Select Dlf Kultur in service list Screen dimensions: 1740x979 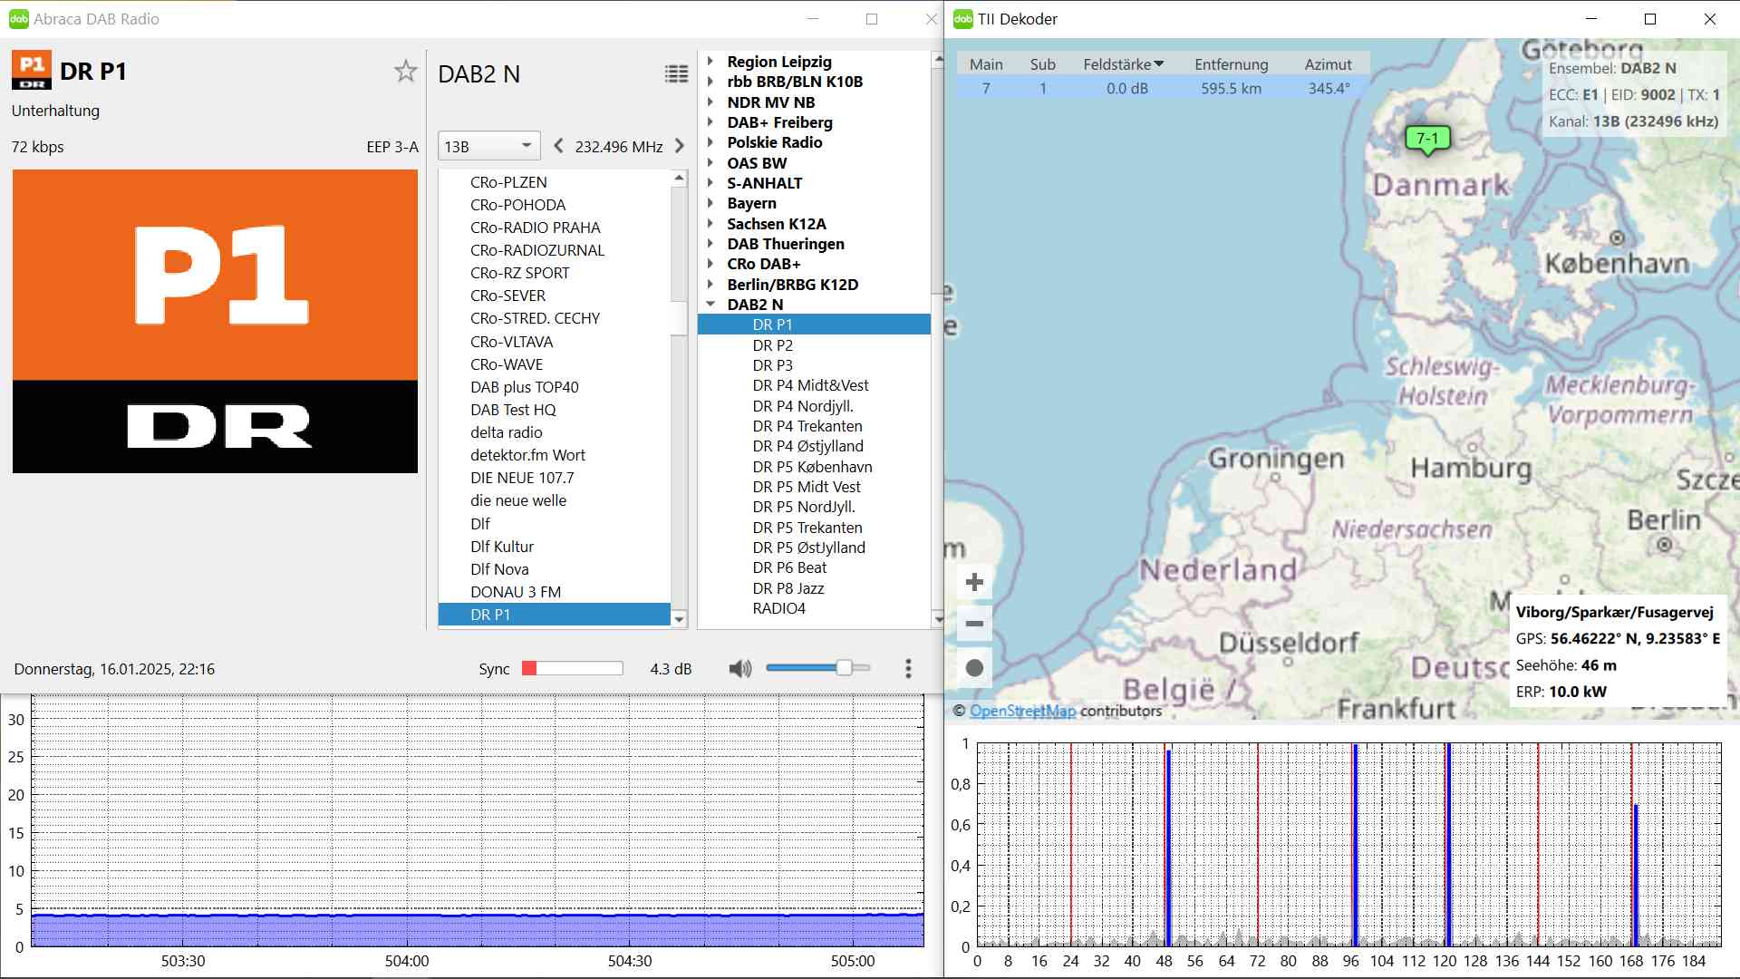pyautogui.click(x=502, y=547)
